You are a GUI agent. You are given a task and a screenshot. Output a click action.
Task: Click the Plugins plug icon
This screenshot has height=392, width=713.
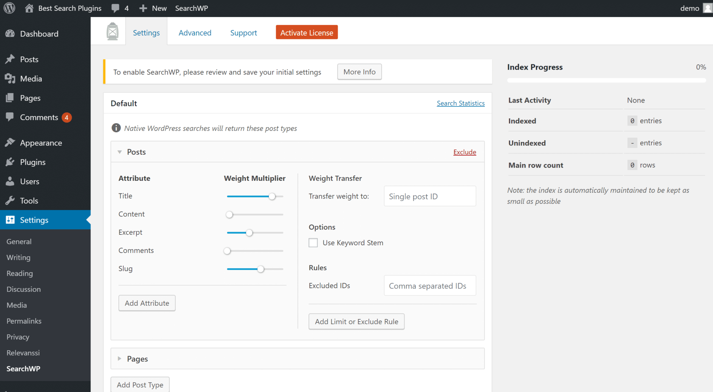click(x=10, y=162)
